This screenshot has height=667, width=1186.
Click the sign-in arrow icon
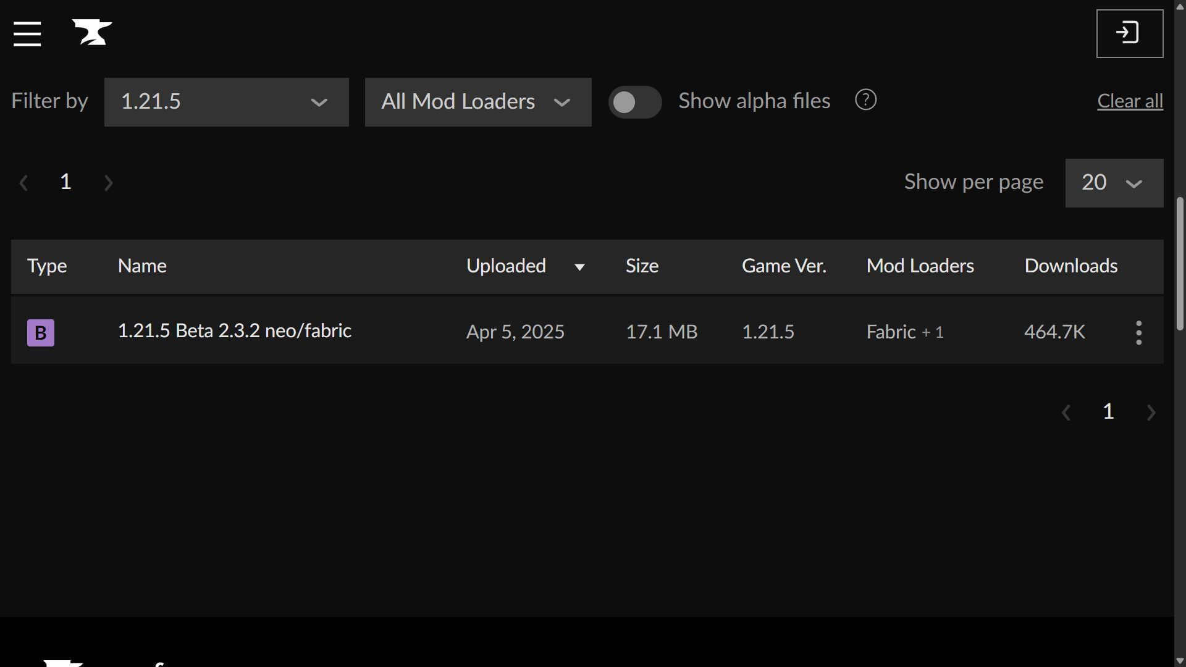coord(1129,33)
